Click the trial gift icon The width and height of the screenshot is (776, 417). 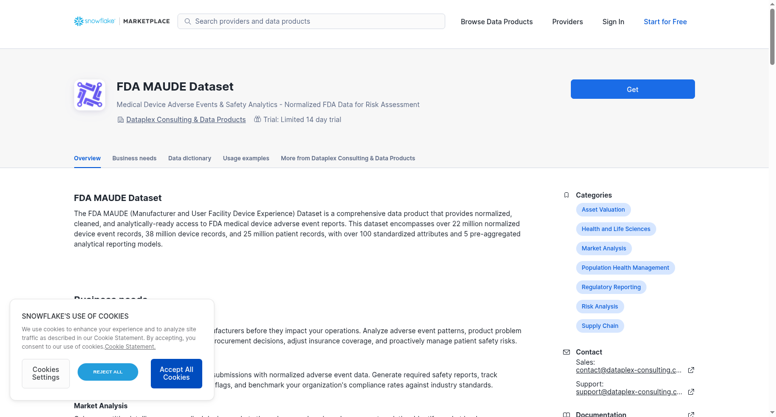(257, 119)
